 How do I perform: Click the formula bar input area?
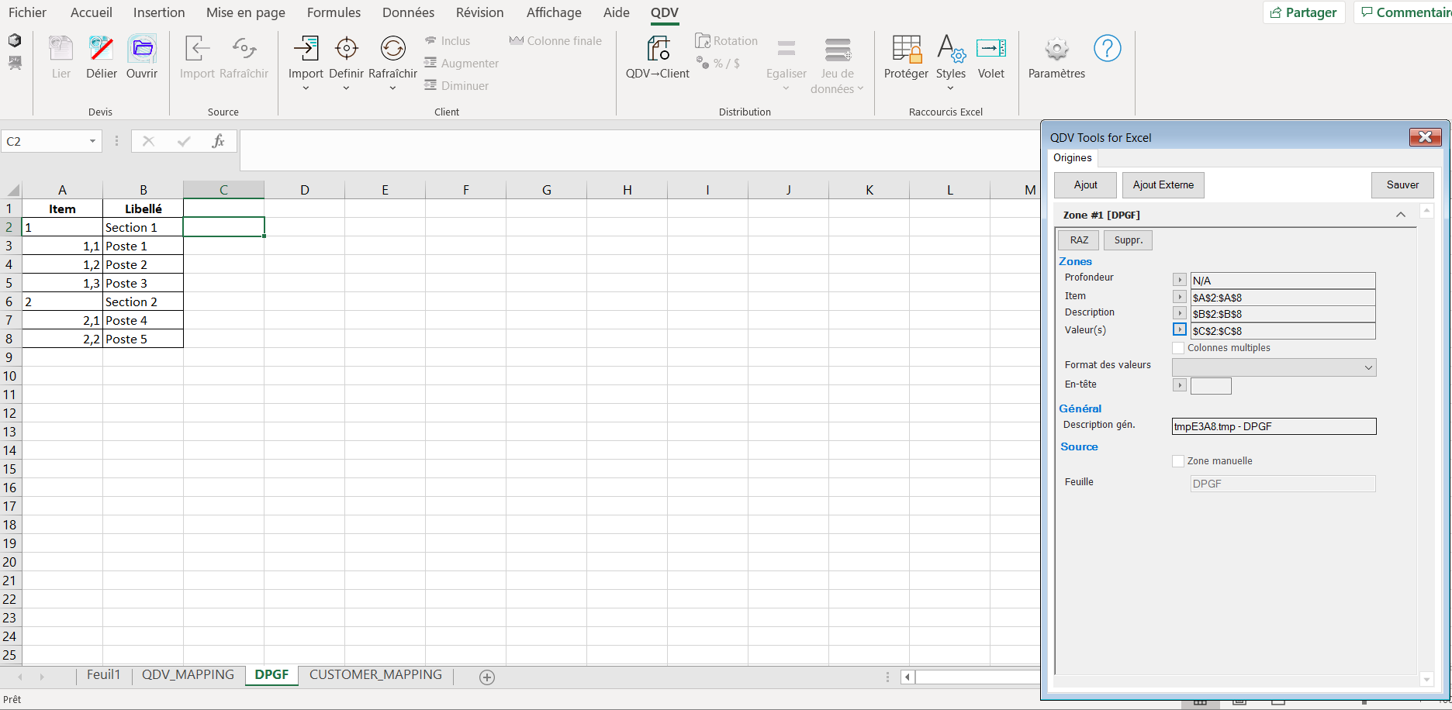[640, 150]
